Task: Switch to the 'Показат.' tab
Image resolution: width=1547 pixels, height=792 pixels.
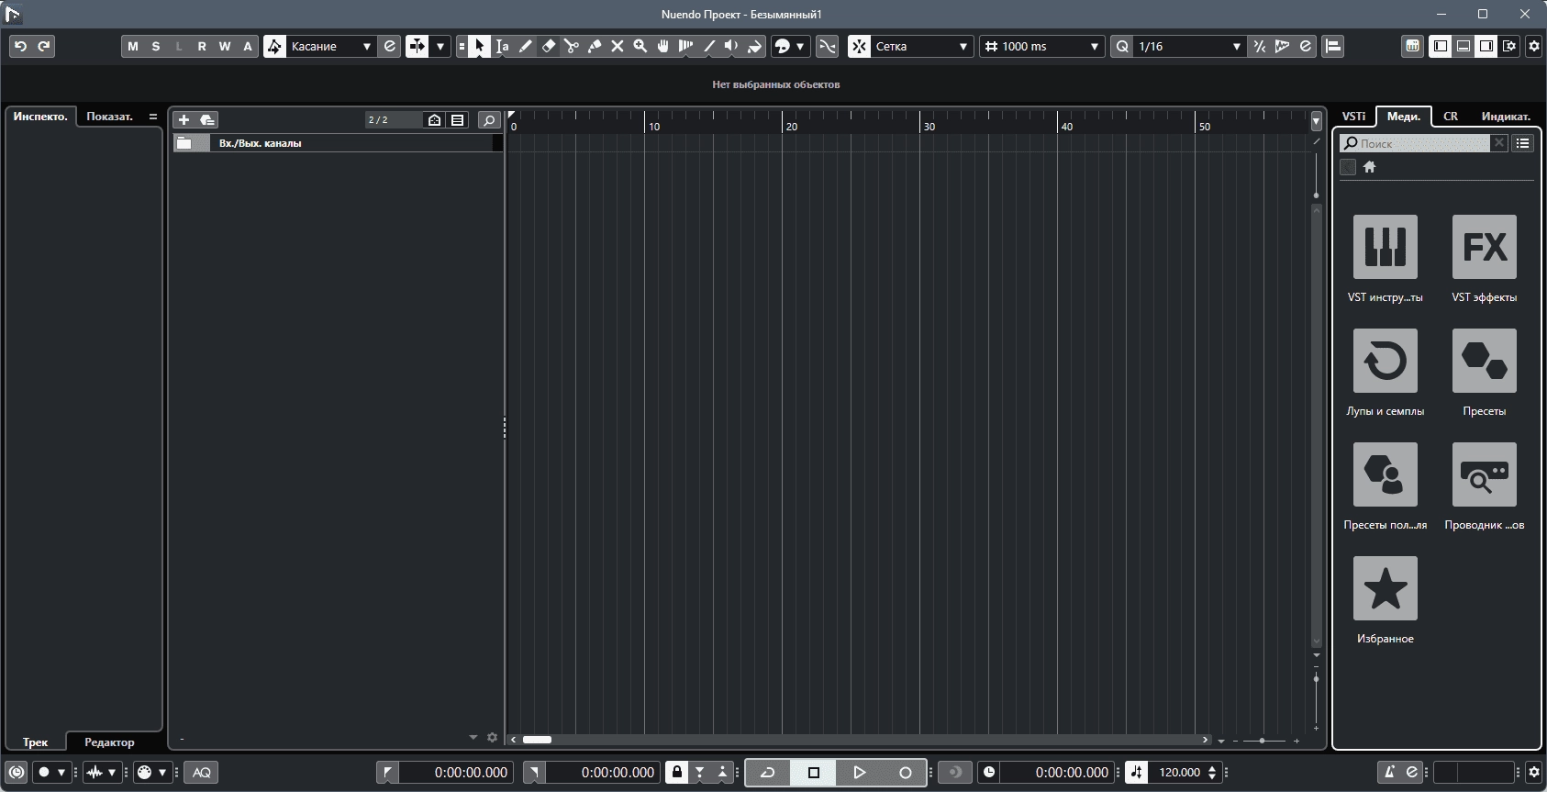Action: tap(110, 117)
